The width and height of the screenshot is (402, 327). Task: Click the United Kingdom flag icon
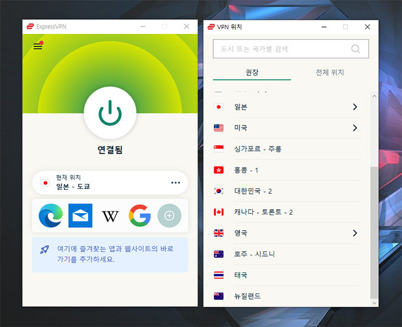click(219, 233)
